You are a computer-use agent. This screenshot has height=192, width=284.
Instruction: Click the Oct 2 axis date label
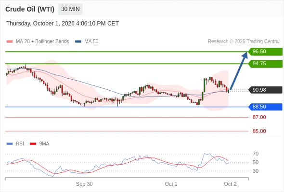(x=230, y=184)
